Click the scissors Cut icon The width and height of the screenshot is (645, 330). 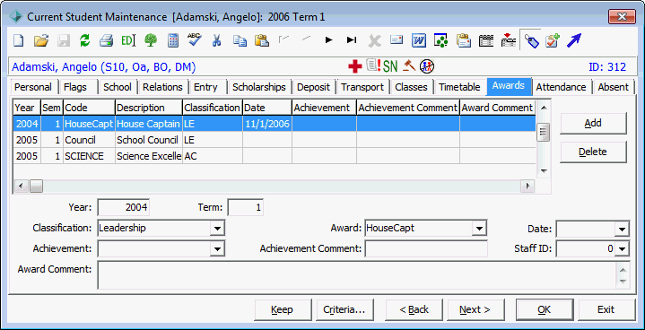pos(217,40)
